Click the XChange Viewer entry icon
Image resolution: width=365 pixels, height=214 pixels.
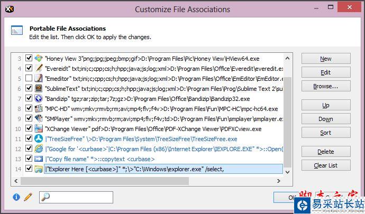point(39,128)
